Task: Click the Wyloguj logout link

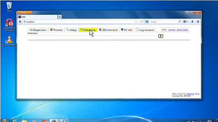Action: [172, 30]
